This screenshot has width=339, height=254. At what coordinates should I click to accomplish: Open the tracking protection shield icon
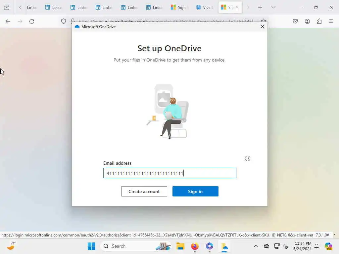tap(63, 21)
